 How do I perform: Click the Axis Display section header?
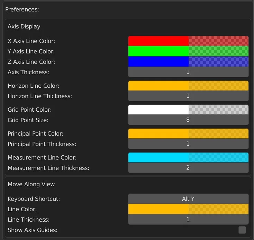pos(24,27)
